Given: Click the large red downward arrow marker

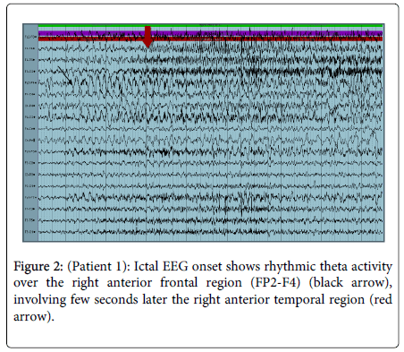Looking at the screenshot, I should 147,37.
